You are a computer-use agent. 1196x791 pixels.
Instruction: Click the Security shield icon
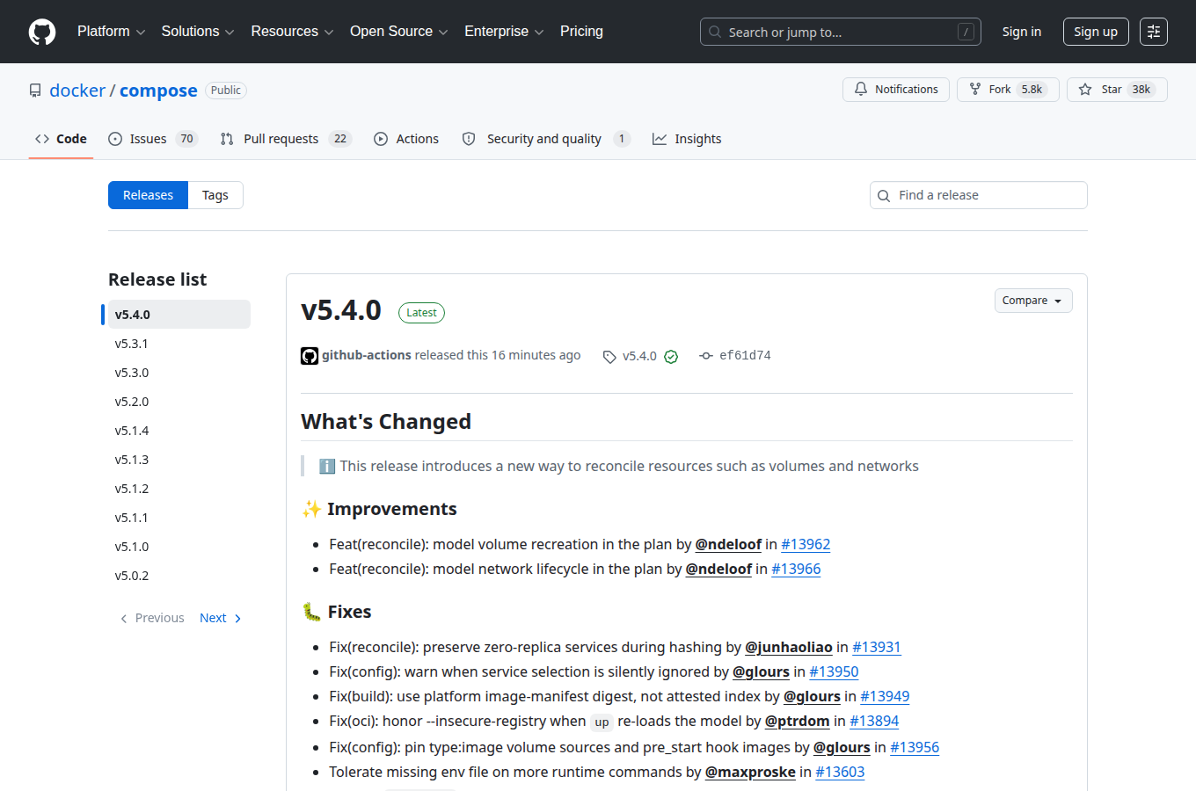(x=469, y=139)
